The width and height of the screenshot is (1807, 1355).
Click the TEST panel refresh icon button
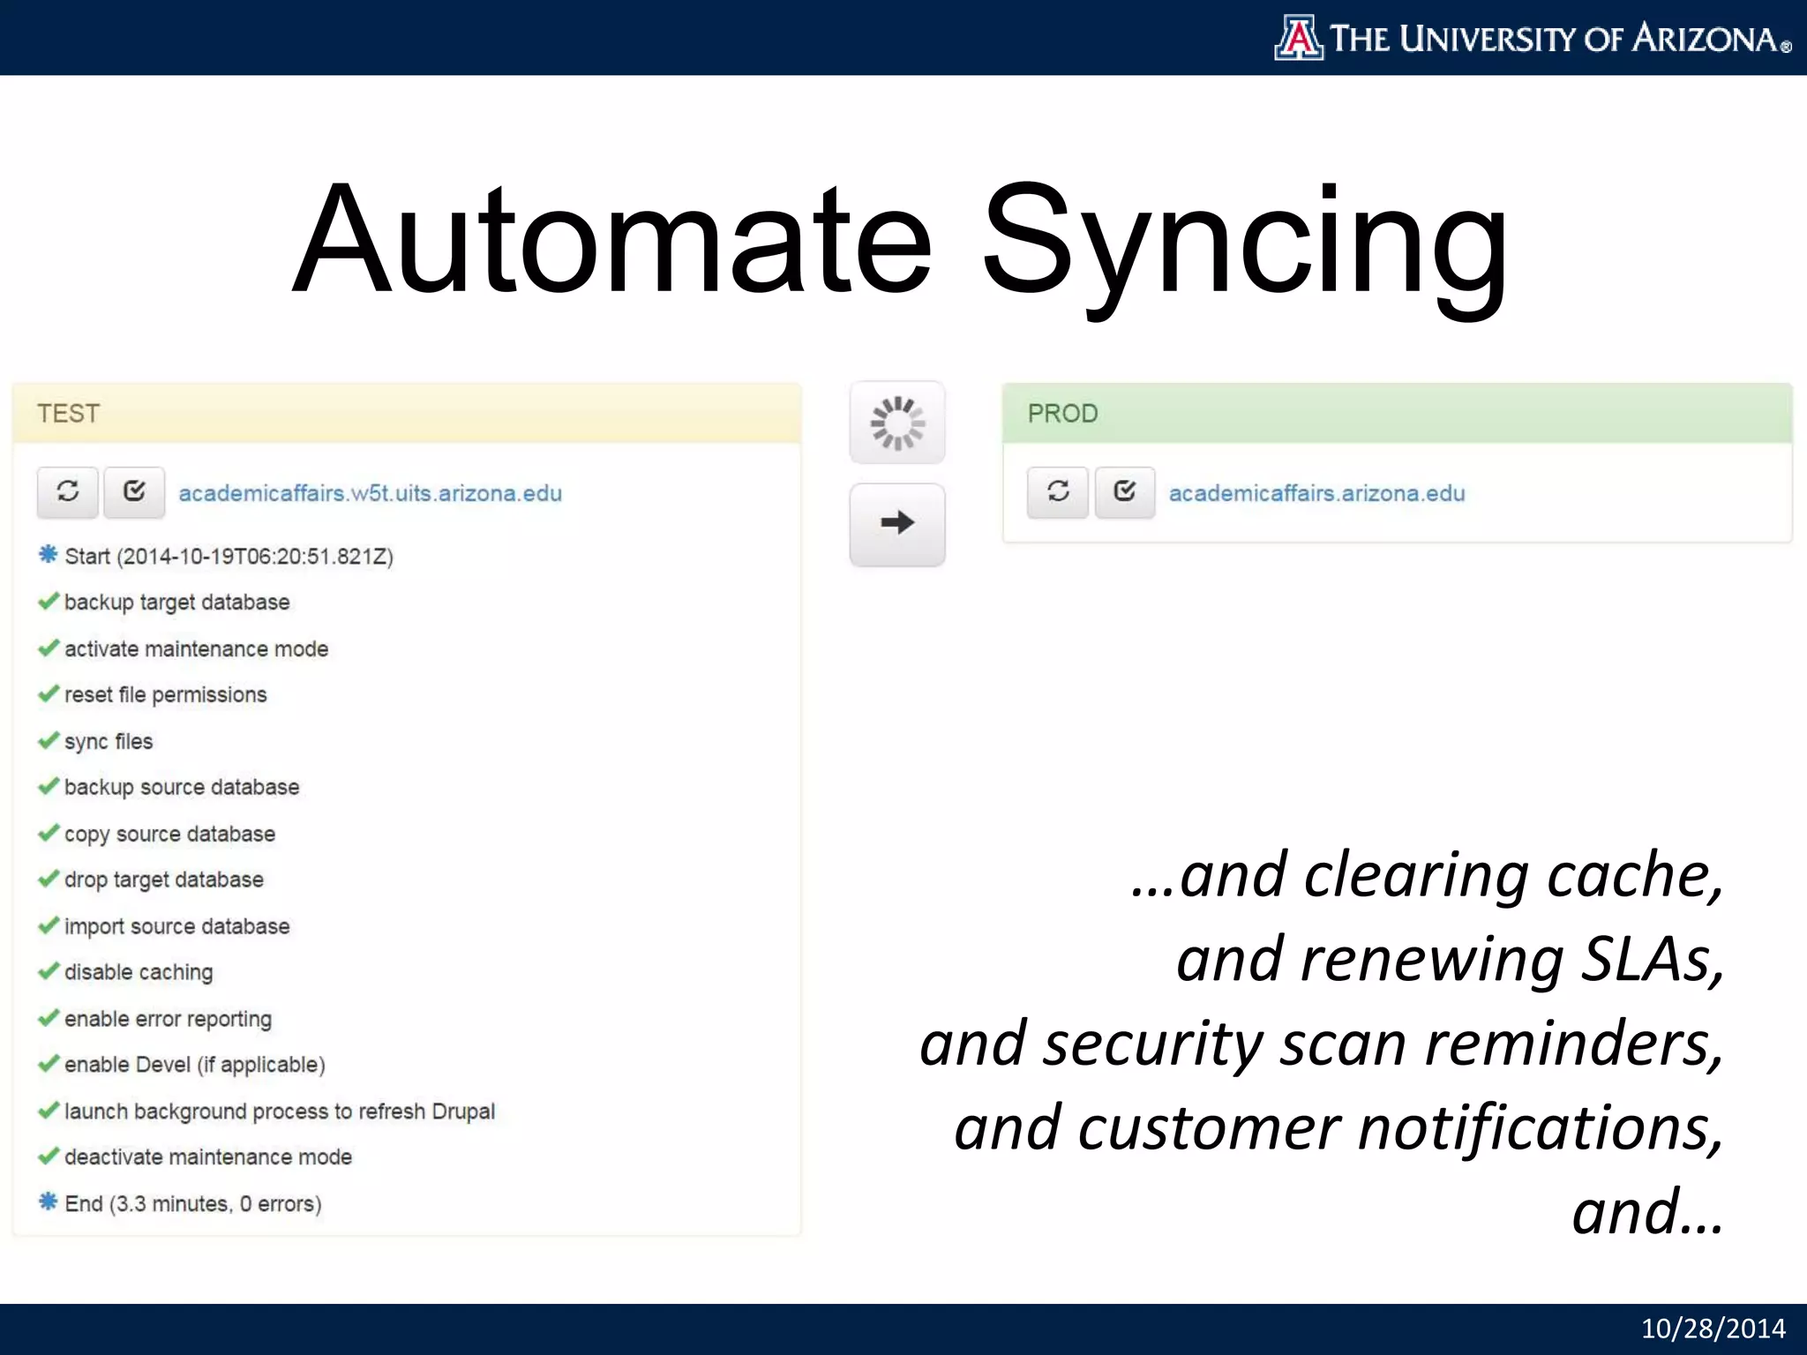pos(68,491)
